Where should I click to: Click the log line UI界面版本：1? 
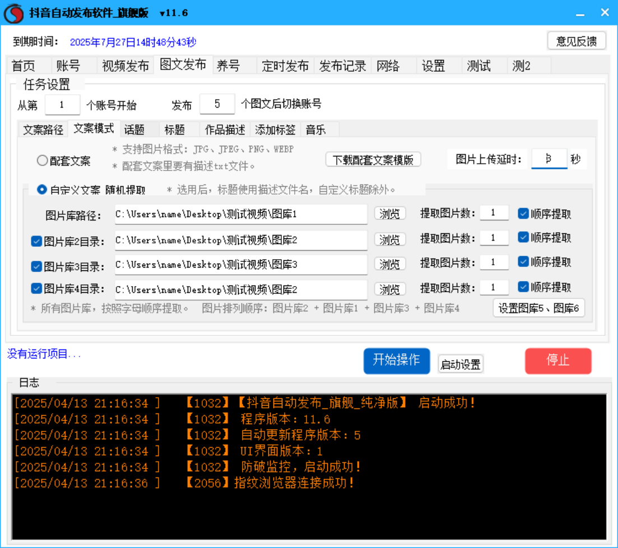[x=169, y=452]
